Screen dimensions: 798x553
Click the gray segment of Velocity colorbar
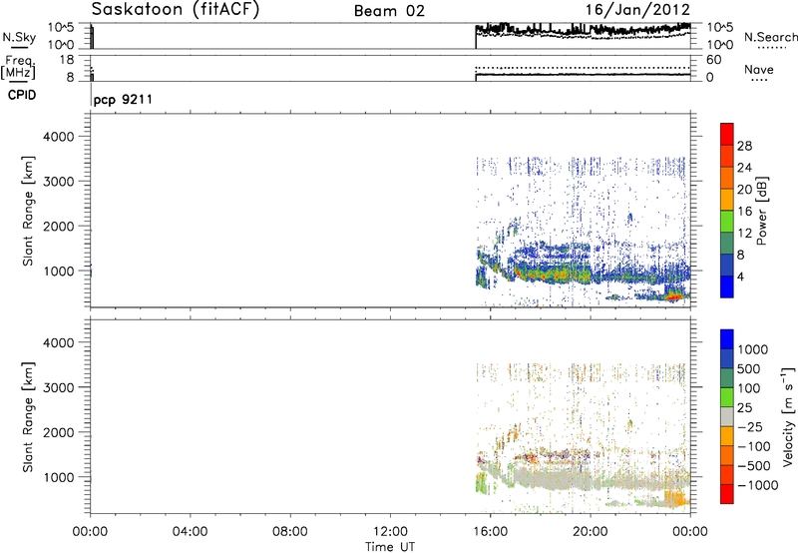[x=727, y=416]
